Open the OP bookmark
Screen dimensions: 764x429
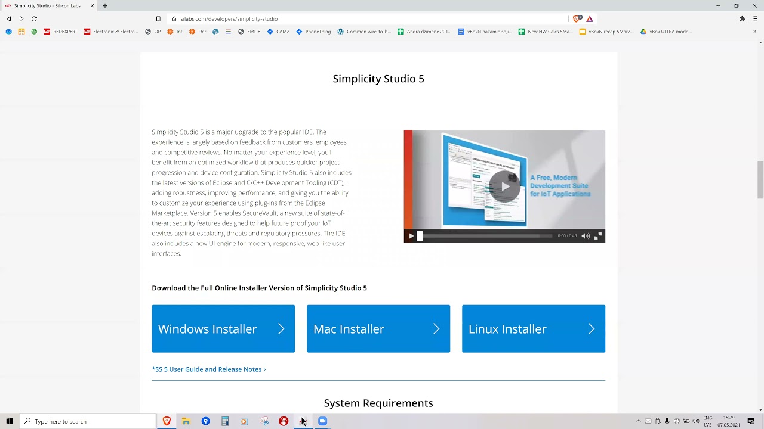(x=153, y=32)
